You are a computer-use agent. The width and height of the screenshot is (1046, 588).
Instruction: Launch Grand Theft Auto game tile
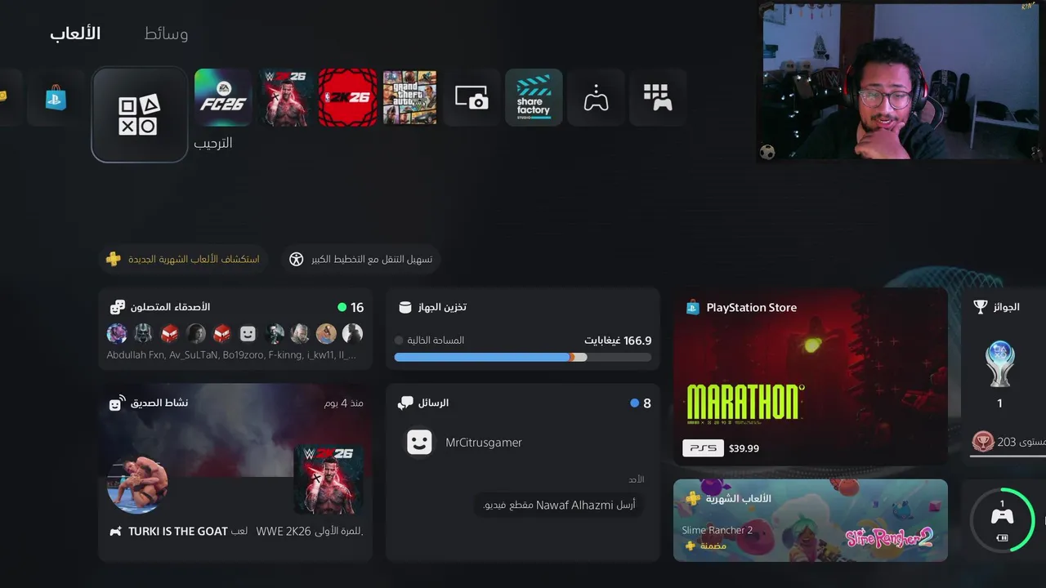[x=409, y=97]
